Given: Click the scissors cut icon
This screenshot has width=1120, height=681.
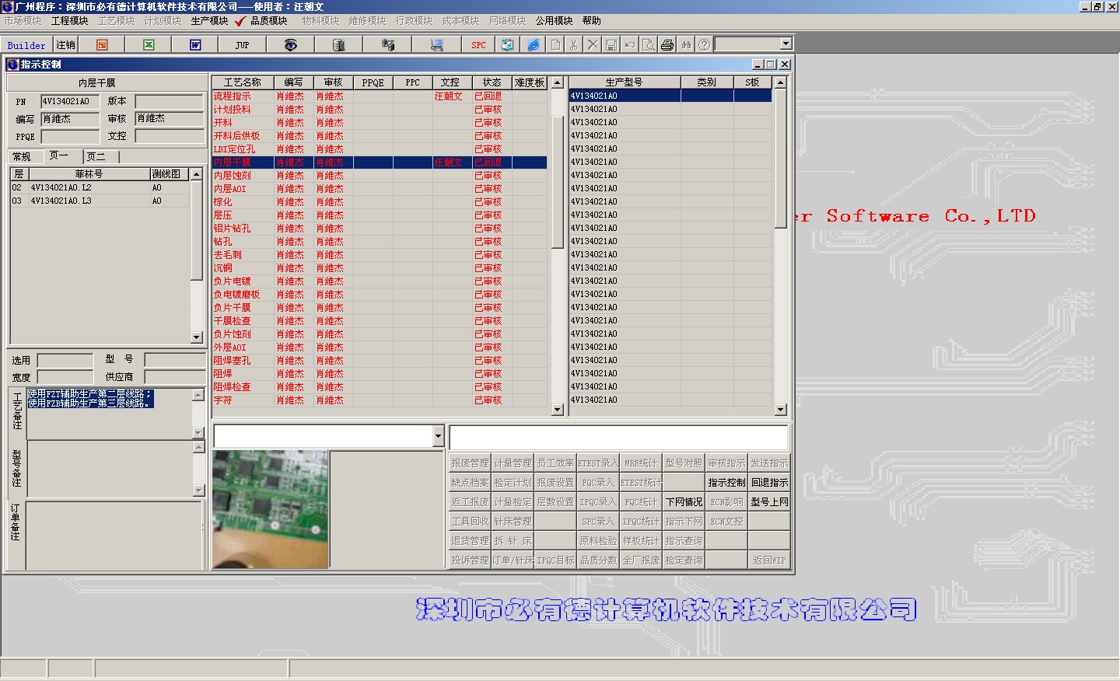Looking at the screenshot, I should pos(574,45).
